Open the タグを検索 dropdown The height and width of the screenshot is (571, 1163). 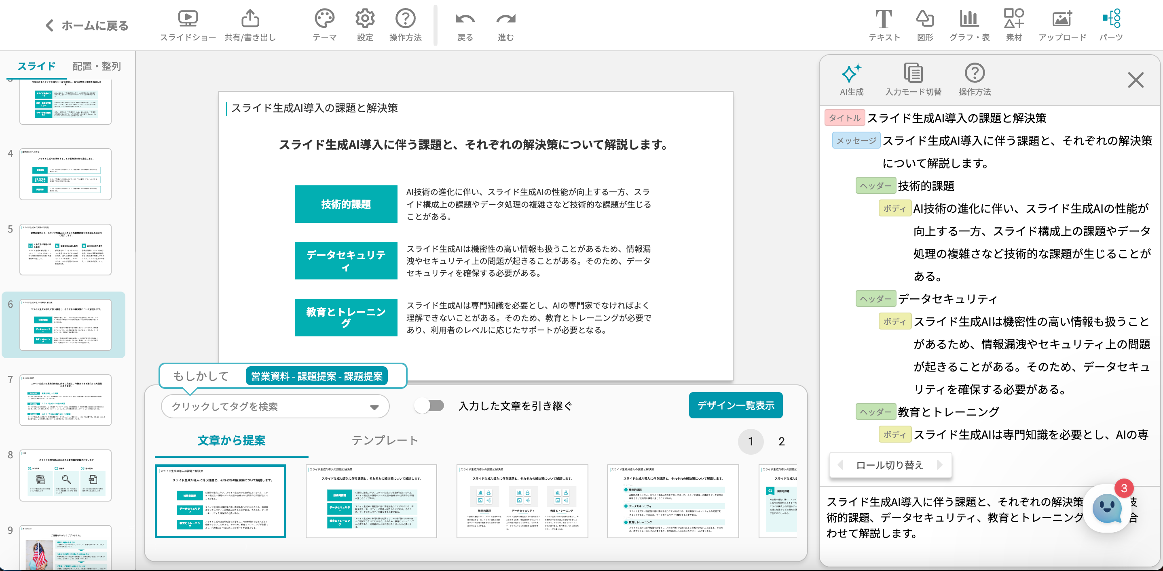[x=275, y=407]
